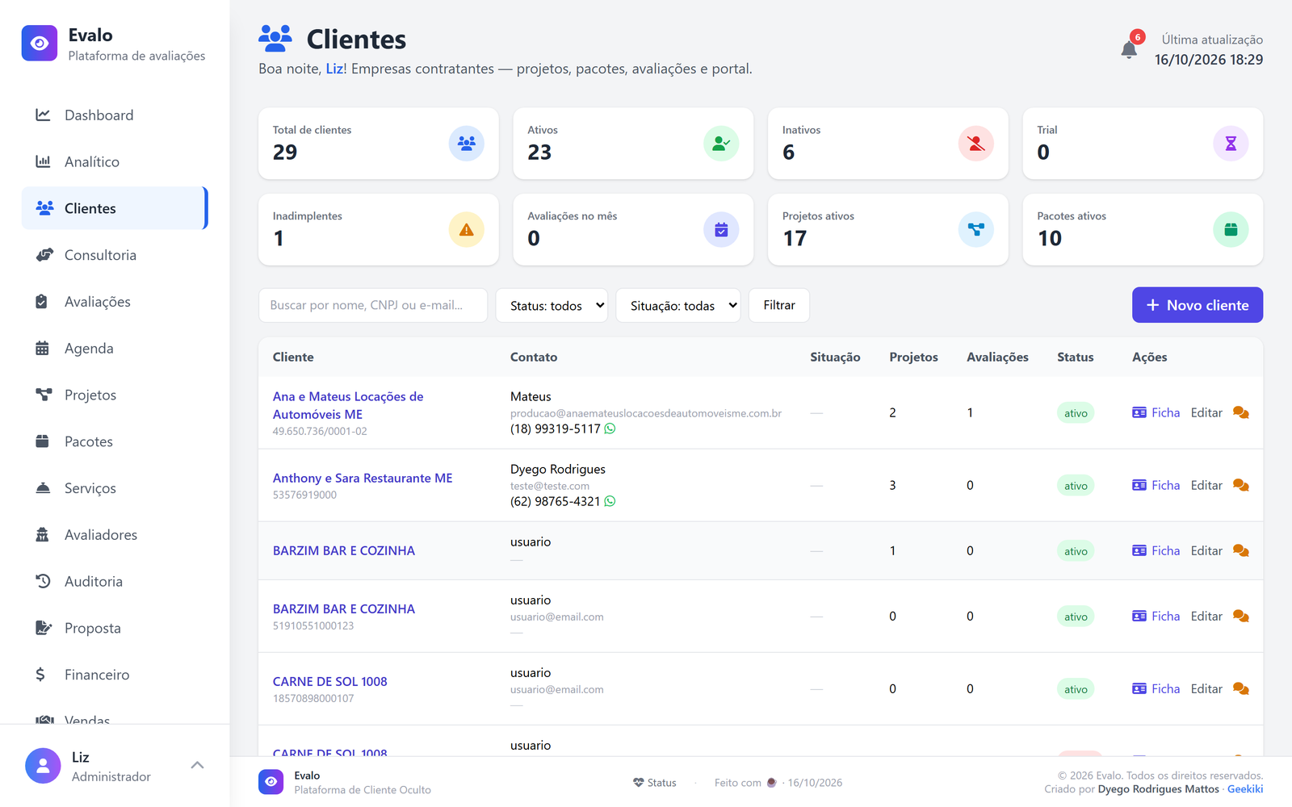Open the chat icon for Anthony e Sara Restaurante row
Viewport: 1292px width, 807px height.
(x=1241, y=485)
